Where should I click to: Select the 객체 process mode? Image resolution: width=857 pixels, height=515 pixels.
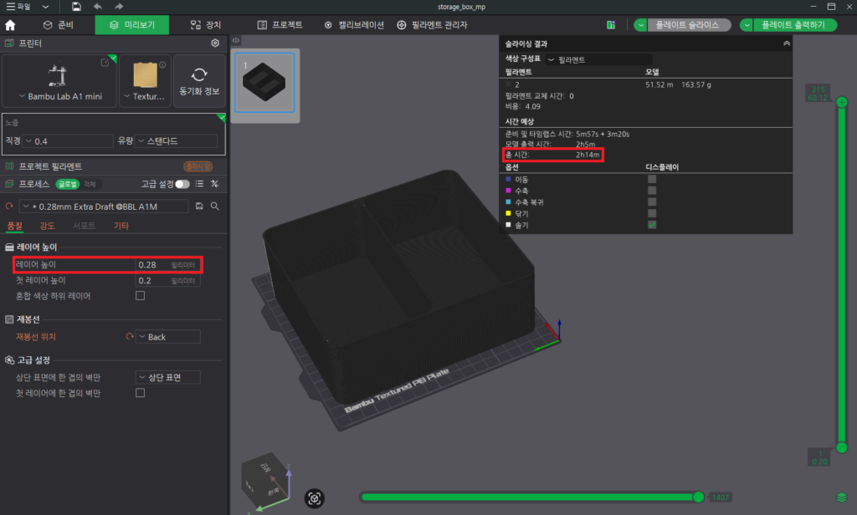90,184
